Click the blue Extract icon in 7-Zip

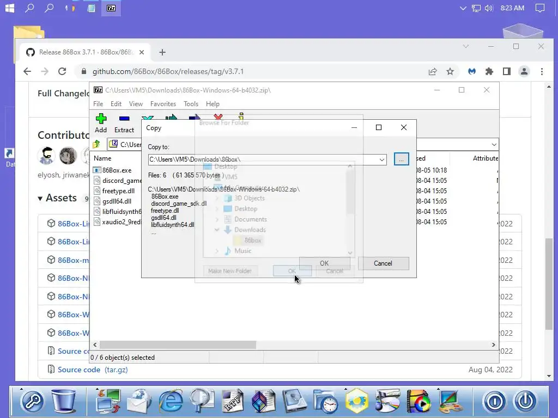124,118
